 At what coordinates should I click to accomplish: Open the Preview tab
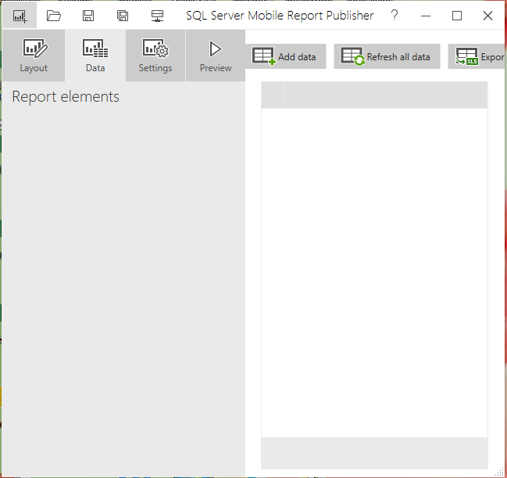(216, 56)
